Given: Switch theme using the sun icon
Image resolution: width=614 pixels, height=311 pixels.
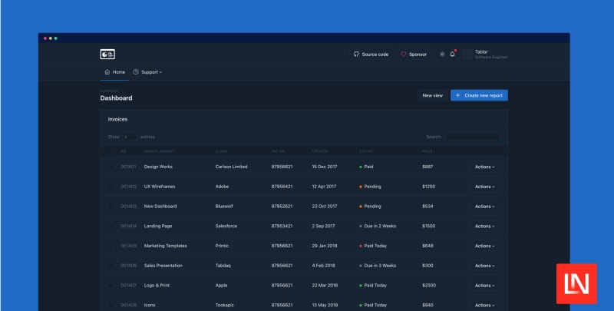Looking at the screenshot, I should 442,55.
